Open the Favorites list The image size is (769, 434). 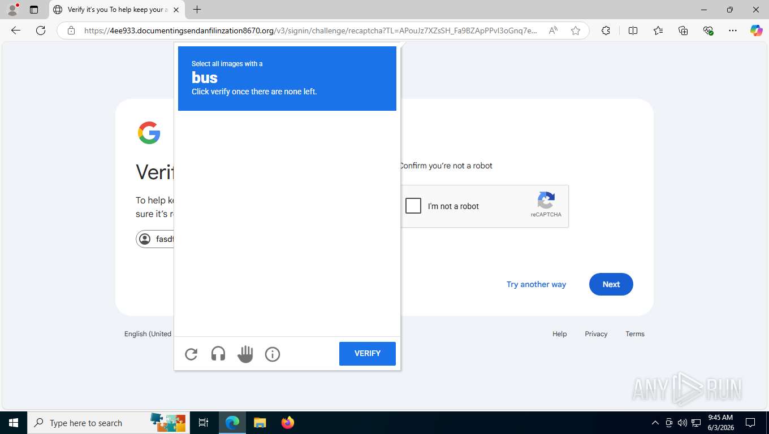point(658,31)
